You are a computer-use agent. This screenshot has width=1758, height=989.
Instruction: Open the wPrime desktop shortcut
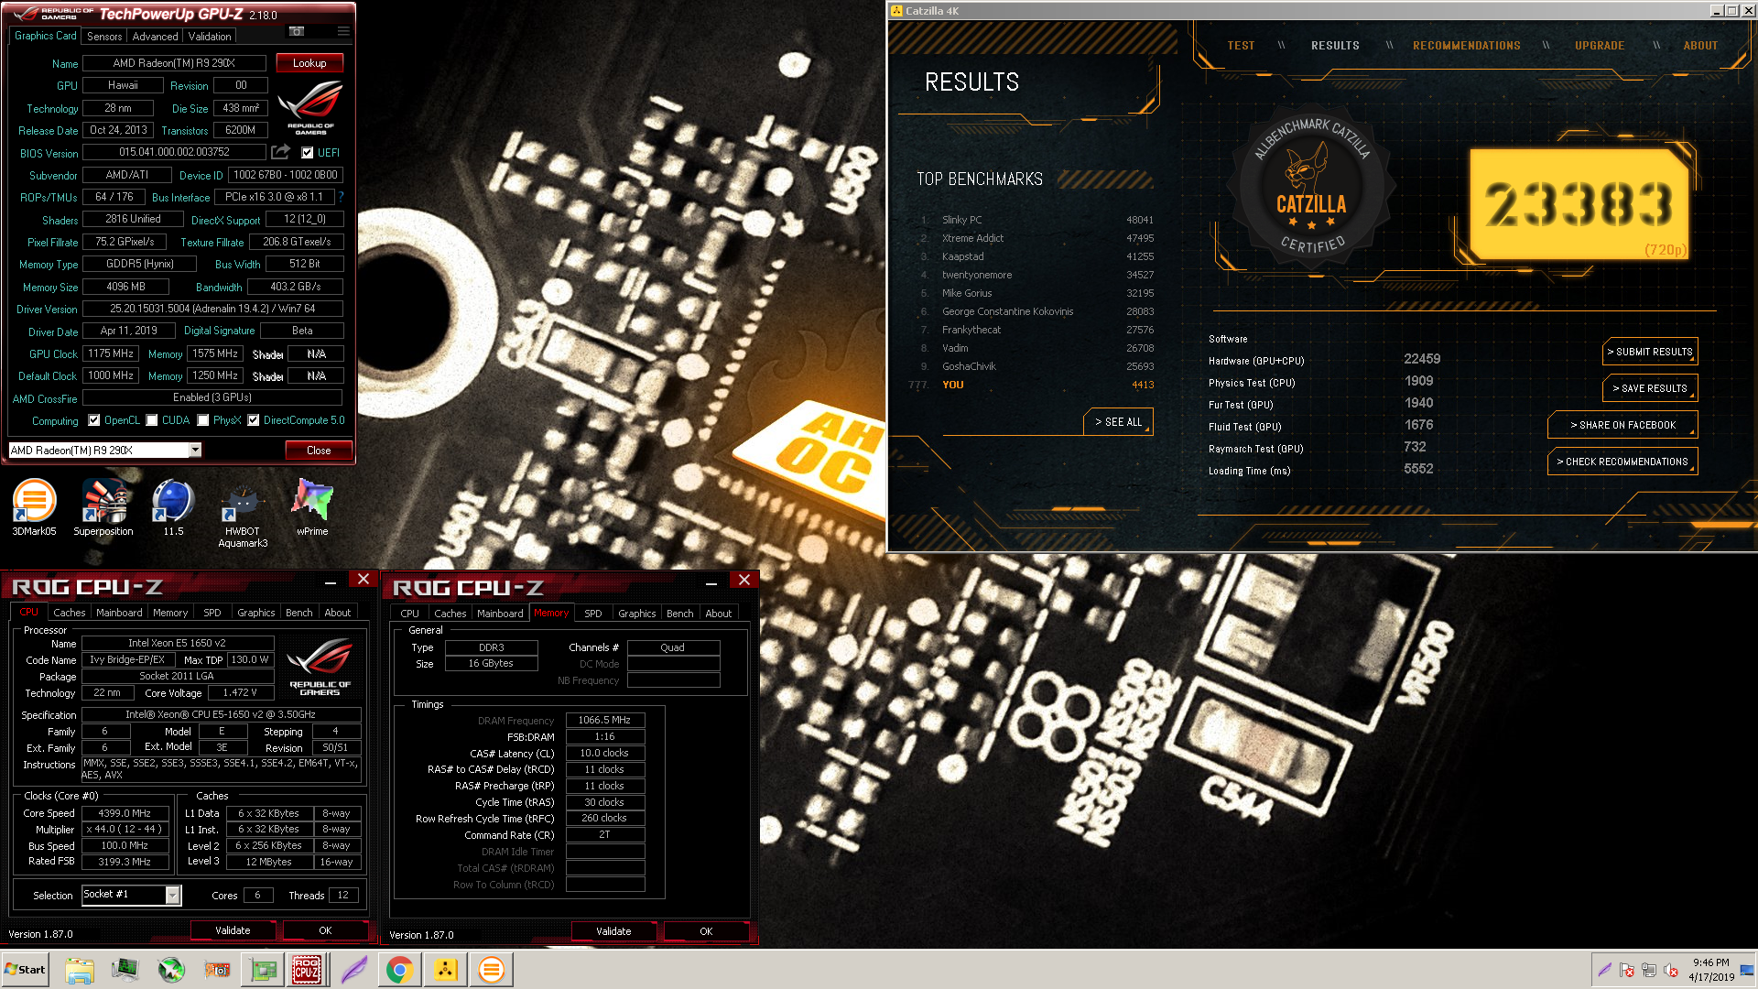click(x=312, y=507)
